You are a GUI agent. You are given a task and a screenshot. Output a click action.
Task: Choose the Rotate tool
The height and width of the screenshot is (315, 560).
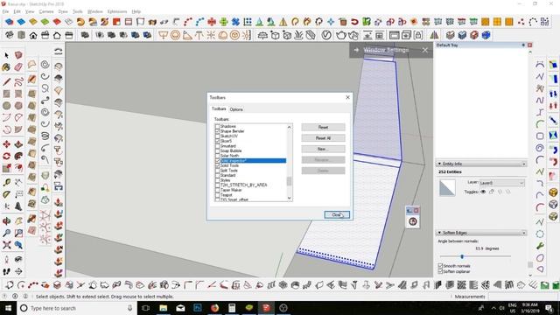(6, 156)
